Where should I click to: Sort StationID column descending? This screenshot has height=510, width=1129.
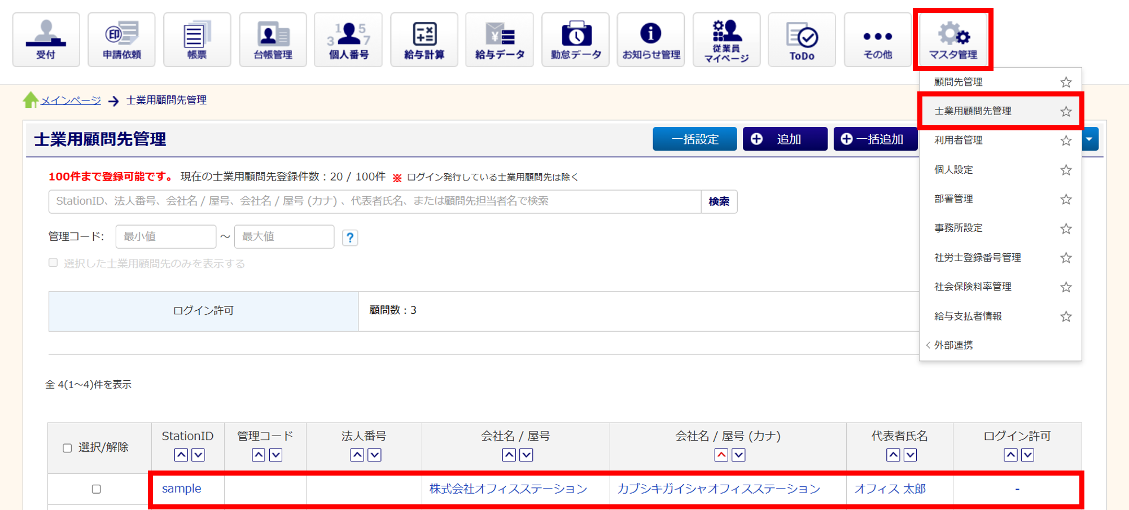coord(198,455)
